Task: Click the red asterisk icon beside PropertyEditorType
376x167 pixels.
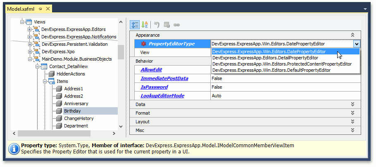Action: [x=144, y=44]
